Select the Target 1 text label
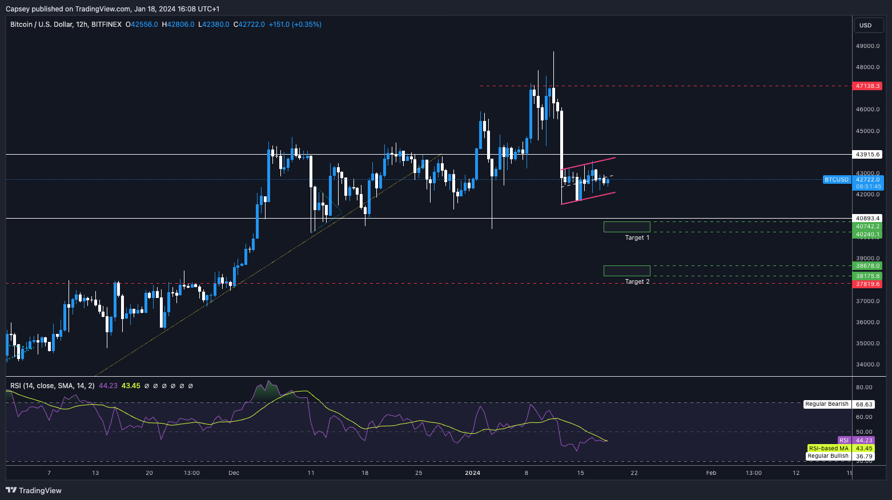 [637, 237]
